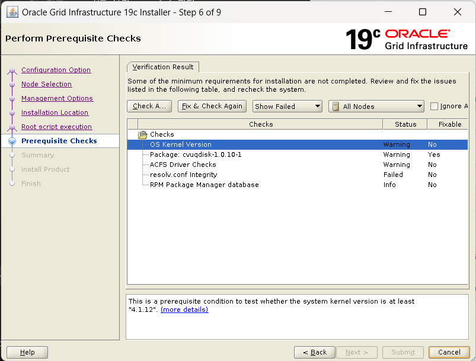Select the resolv.conf Integrity row
476x361 pixels.
[298, 175]
